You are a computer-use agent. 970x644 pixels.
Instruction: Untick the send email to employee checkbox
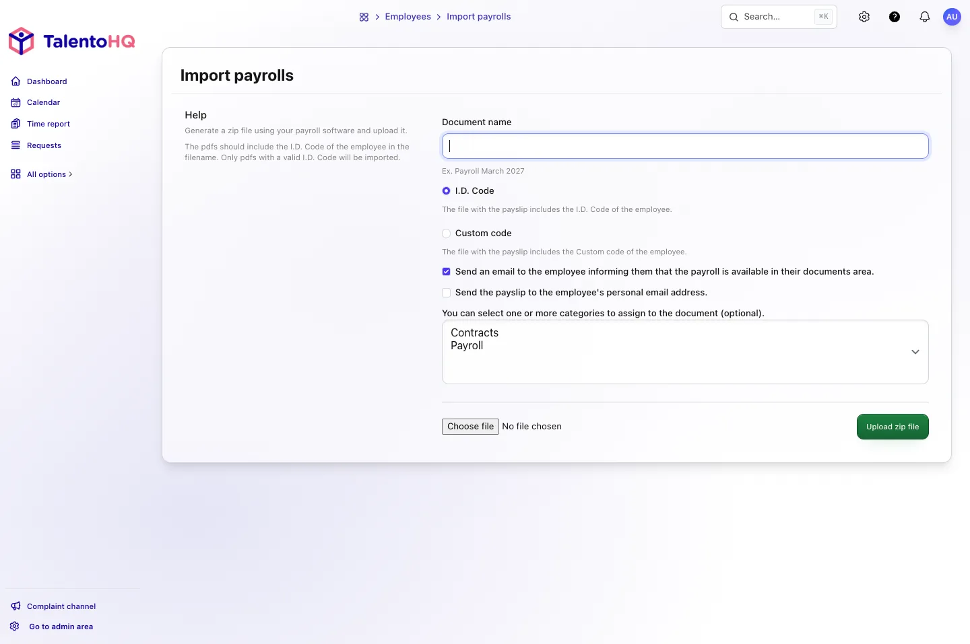pos(446,272)
